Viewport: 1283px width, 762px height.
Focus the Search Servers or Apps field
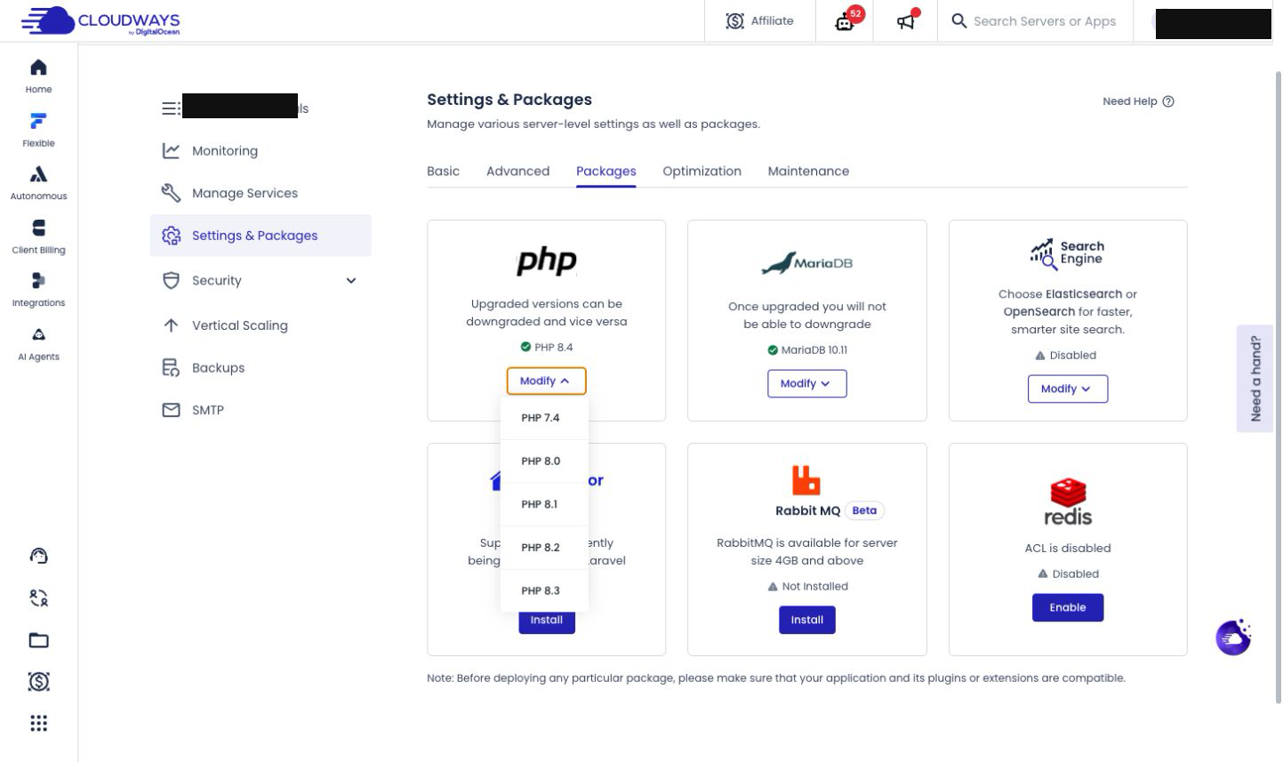click(1045, 20)
